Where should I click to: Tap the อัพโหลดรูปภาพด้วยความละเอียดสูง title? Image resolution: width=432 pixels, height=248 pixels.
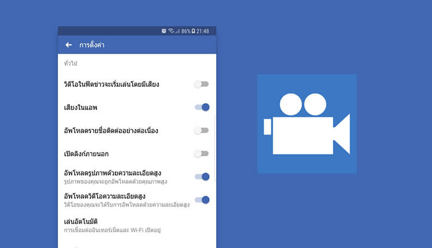[113, 173]
